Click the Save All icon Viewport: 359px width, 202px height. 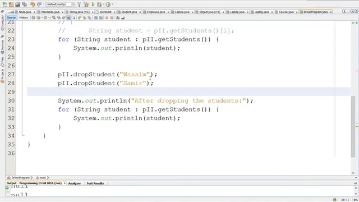tap(24, 4)
